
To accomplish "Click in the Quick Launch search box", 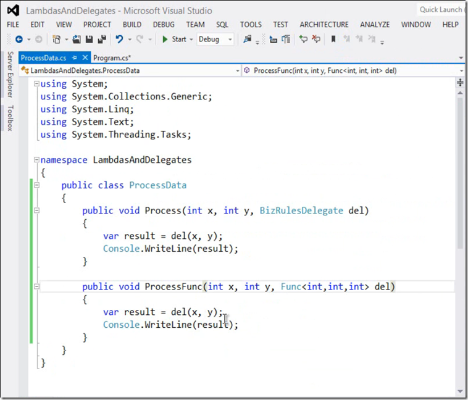I will [441, 10].
